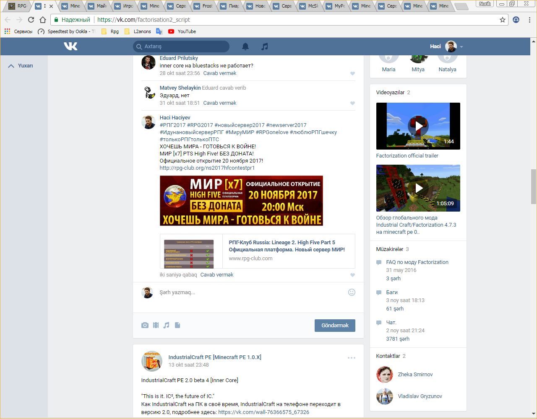Screen dimensions: 537x419
Task: Attach photo with camera icon
Action: [145, 325]
